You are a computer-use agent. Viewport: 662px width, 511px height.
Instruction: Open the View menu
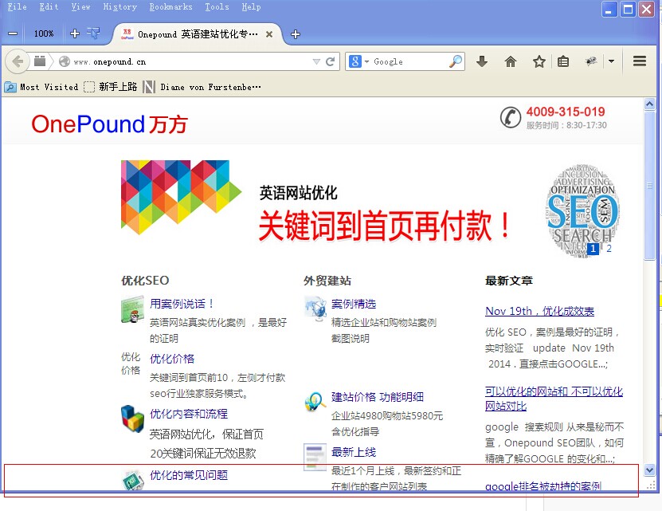pos(80,6)
